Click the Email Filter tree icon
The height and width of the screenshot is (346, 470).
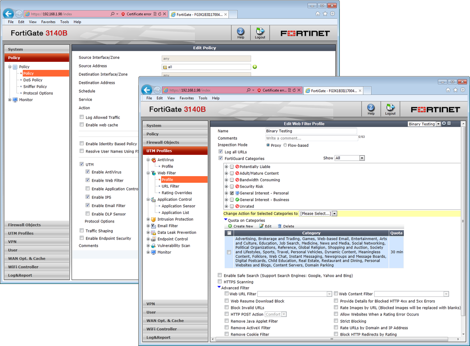point(153,226)
